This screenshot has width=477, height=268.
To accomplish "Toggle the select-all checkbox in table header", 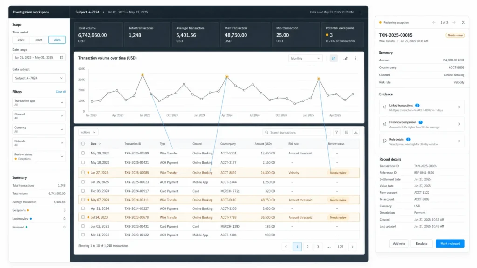I will coord(83,144).
